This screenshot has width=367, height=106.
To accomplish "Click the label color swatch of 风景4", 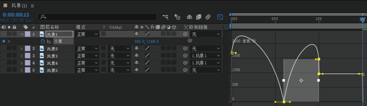I will pyautogui.click(x=28, y=63).
